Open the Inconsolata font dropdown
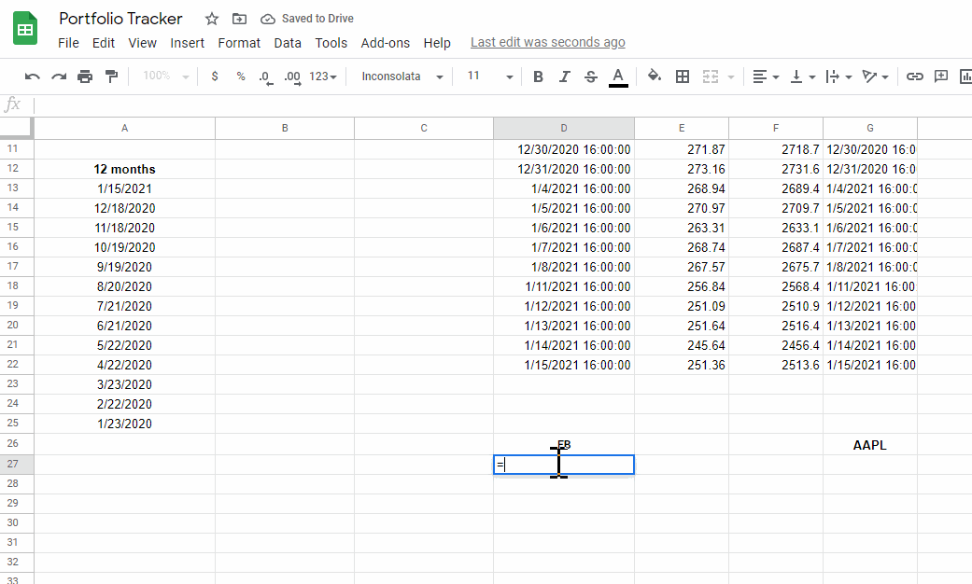Image resolution: width=972 pixels, height=584 pixels. tap(401, 76)
